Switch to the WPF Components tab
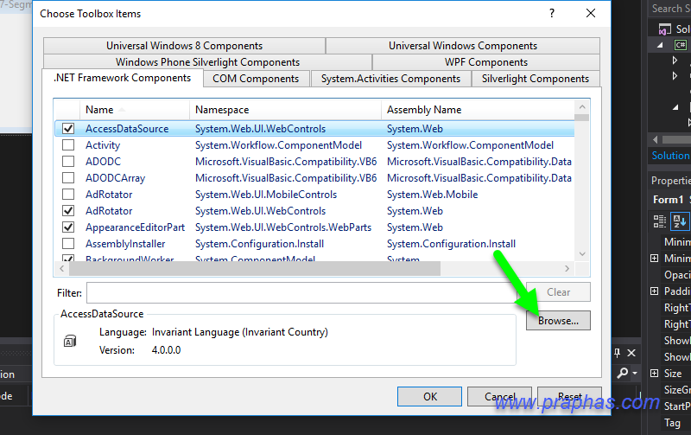 [x=486, y=62]
